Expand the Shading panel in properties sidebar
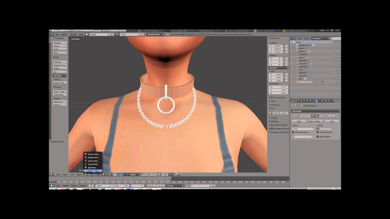390x219 pixels. 274,121
